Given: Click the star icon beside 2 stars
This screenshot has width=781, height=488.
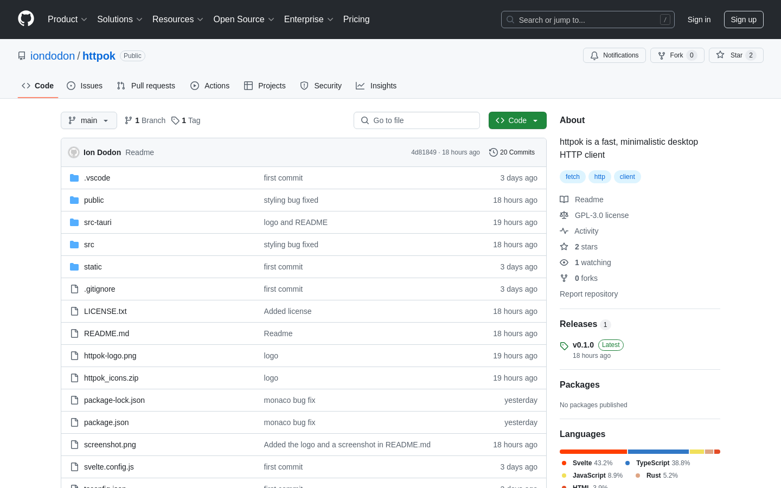Looking at the screenshot, I should (564, 247).
